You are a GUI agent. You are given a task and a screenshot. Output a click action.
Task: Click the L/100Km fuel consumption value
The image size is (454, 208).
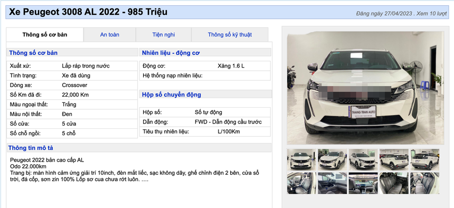(229, 131)
